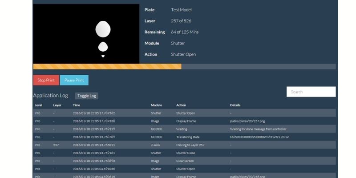Viewport: 356px width, 178px height.
Task: Stop the current print job
Action: 46,80
